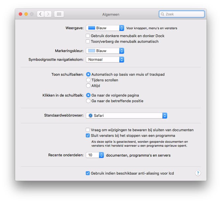
Task: Toggle LCD anti-aliasing checkbox
Action: (88, 173)
